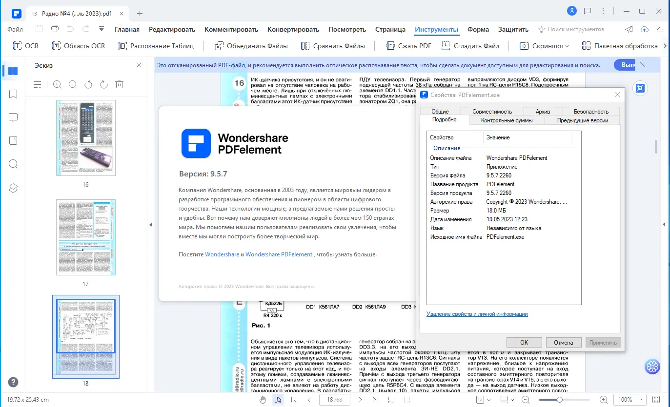Click OK in the properties dialog

pos(524,342)
